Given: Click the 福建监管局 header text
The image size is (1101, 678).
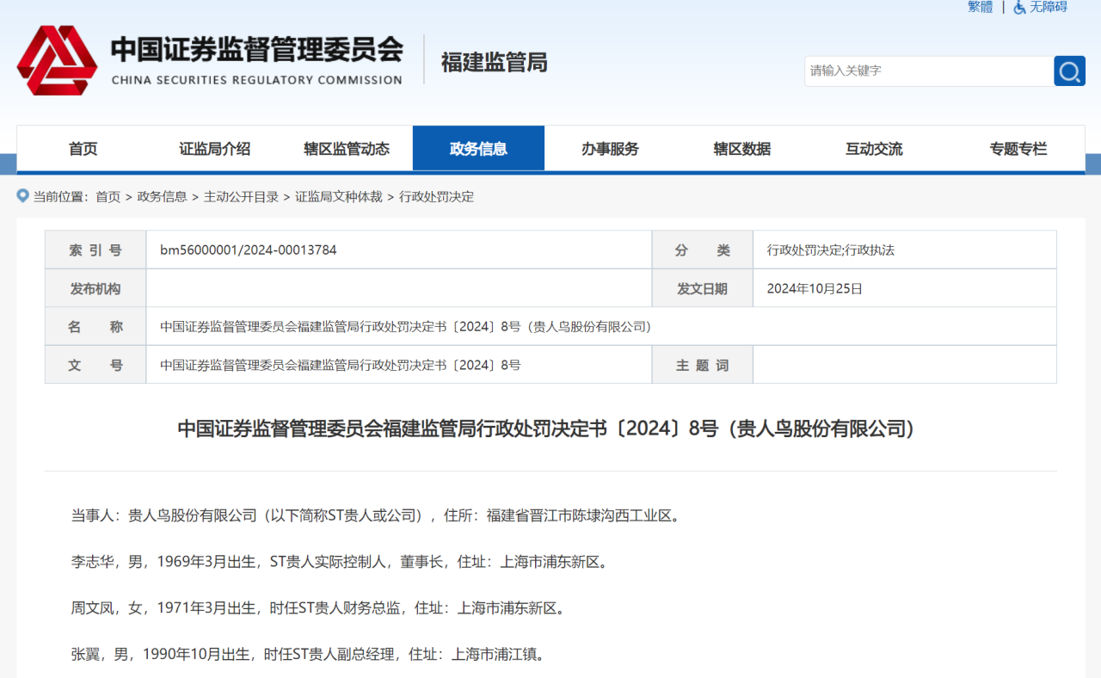Looking at the screenshot, I should (494, 62).
